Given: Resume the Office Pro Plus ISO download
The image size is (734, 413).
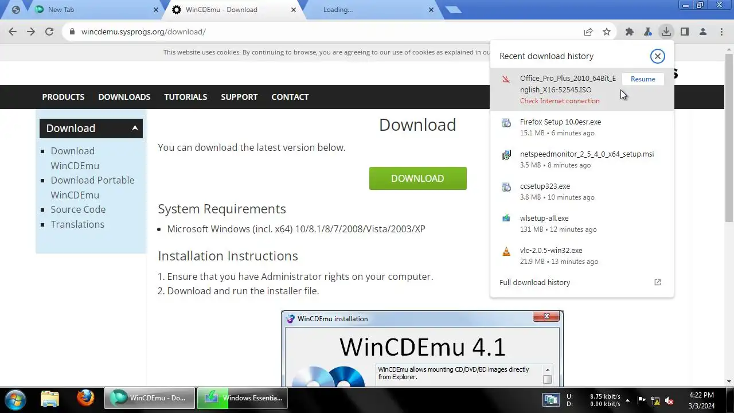Looking at the screenshot, I should click(x=643, y=79).
